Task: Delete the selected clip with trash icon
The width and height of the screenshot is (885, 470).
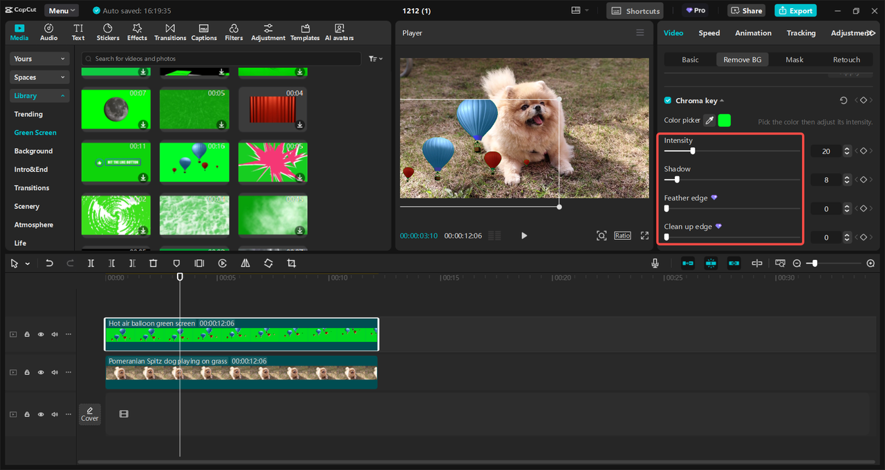Action: (153, 263)
